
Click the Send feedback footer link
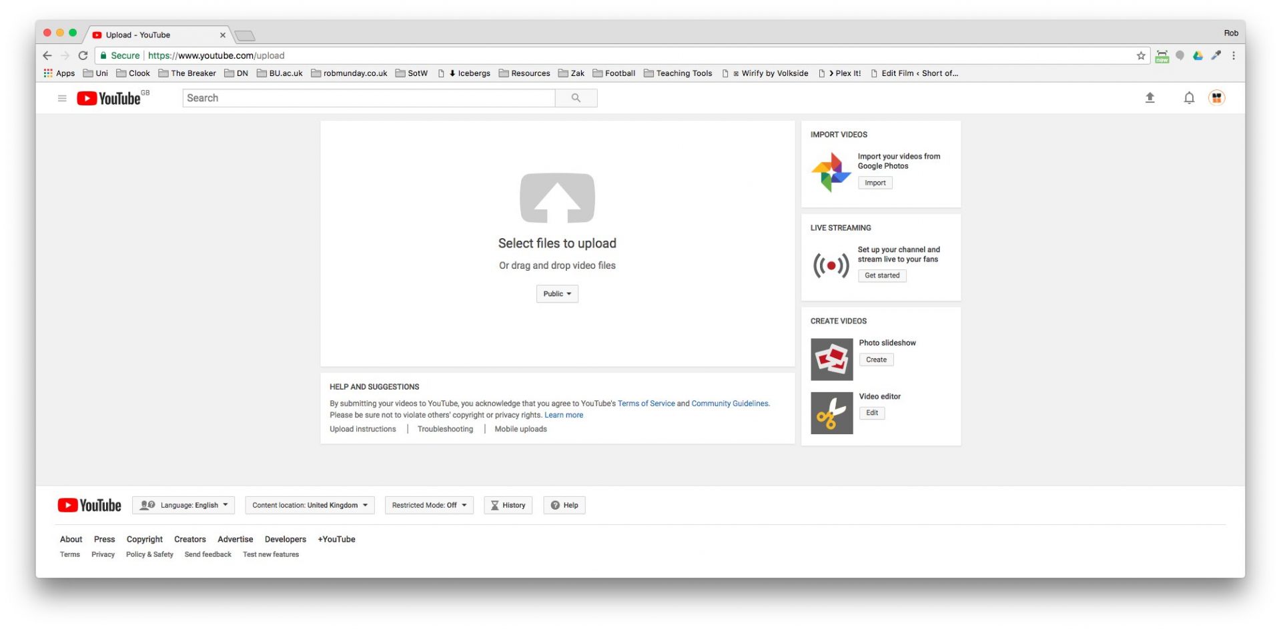pos(208,554)
